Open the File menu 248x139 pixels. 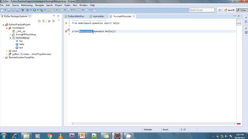2,5
